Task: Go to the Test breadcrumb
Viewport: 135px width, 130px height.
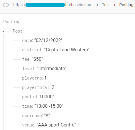Action: 106,5
